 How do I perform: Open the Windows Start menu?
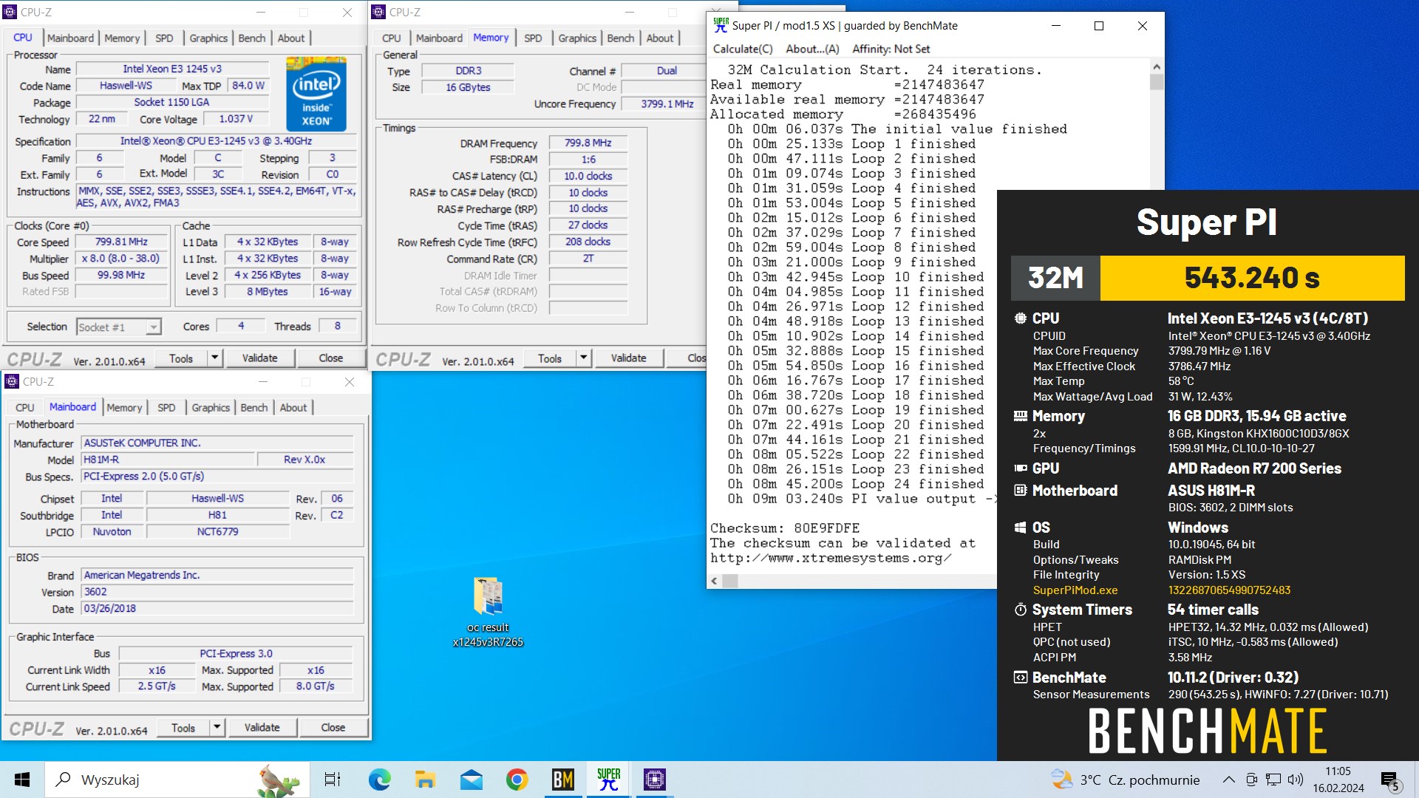[x=22, y=780]
